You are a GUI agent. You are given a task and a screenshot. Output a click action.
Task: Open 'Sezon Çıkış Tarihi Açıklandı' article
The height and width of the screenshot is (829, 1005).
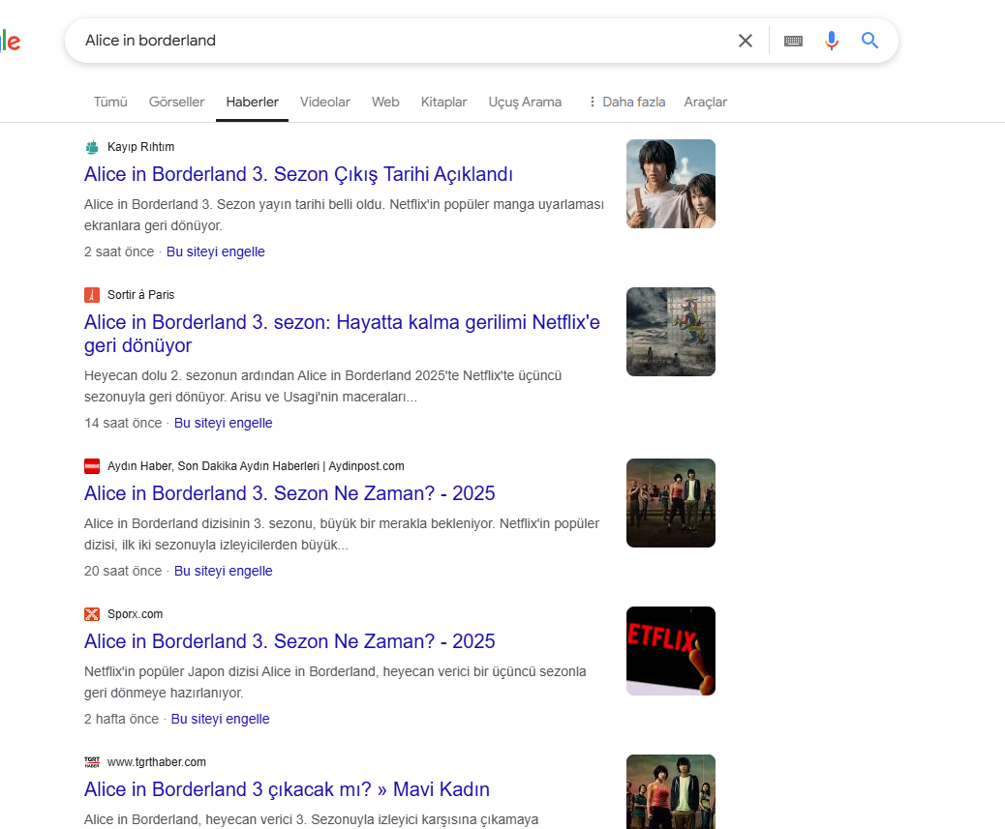click(298, 174)
